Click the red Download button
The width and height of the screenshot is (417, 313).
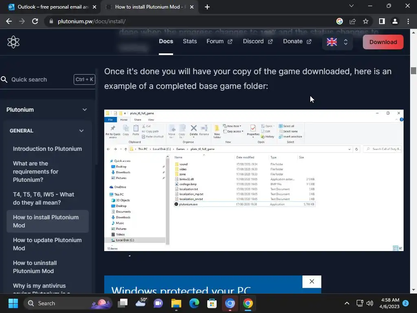pyautogui.click(x=383, y=42)
